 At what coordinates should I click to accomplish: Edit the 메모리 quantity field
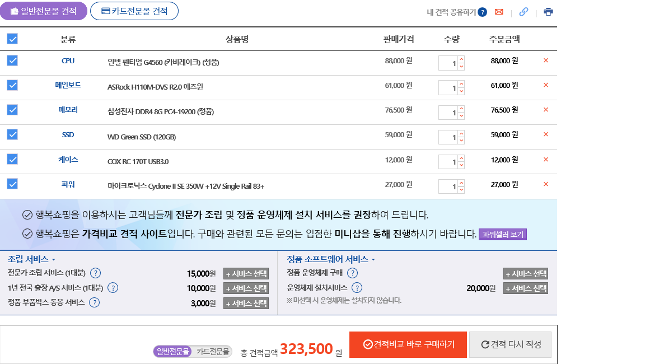point(448,113)
